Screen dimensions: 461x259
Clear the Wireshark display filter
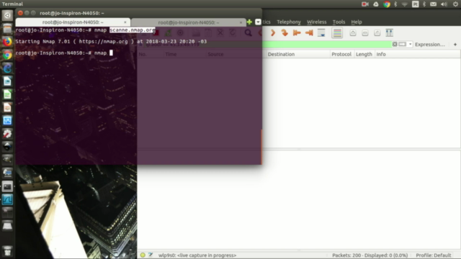tap(395, 45)
